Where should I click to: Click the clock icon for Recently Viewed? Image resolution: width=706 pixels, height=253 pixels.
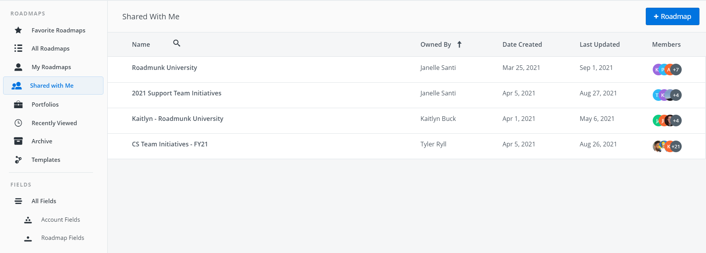(18, 123)
